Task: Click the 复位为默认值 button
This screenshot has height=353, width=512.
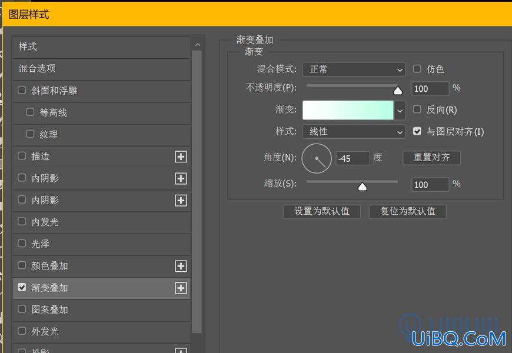Action: click(x=407, y=212)
